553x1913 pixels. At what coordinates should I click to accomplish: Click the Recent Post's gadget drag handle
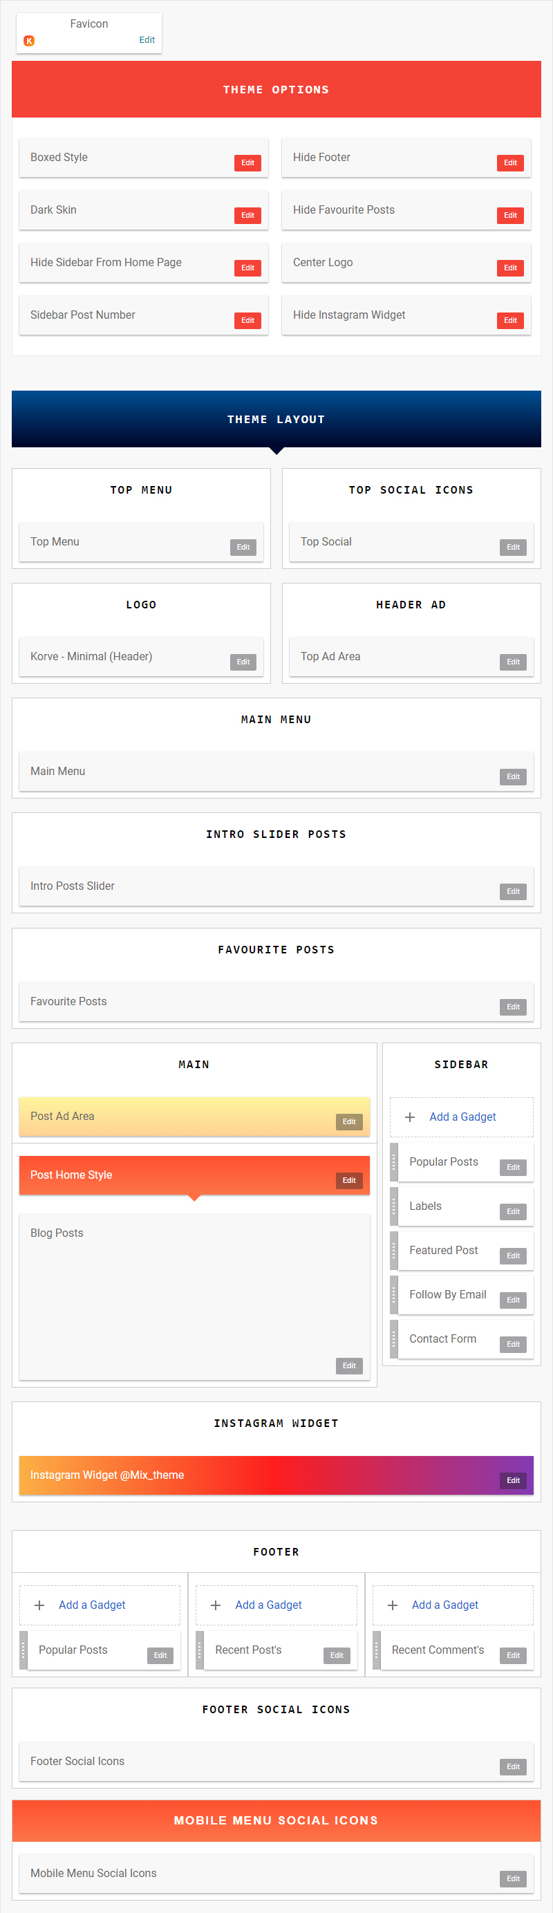[200, 1650]
